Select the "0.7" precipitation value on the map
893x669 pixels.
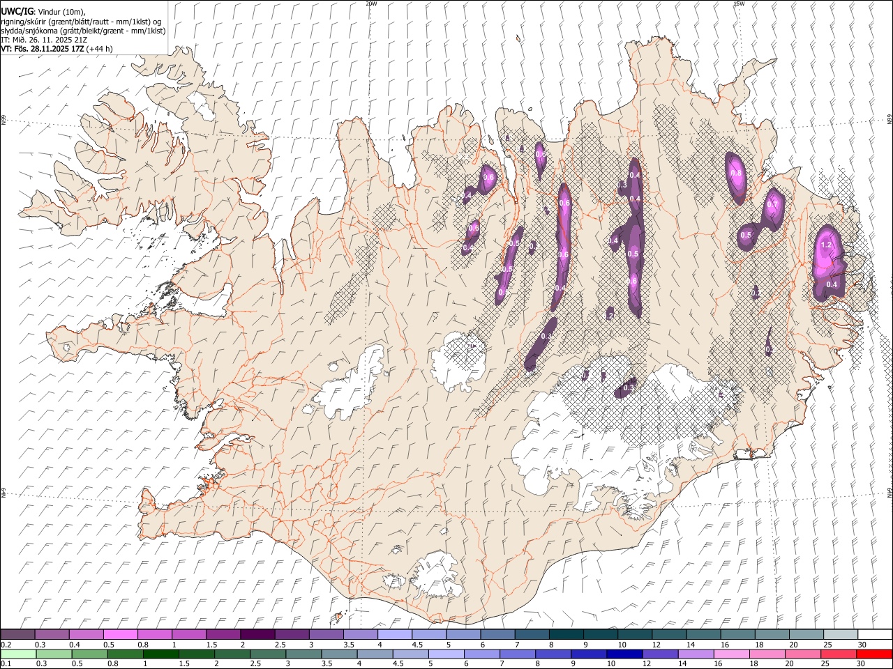pyautogui.click(x=772, y=205)
